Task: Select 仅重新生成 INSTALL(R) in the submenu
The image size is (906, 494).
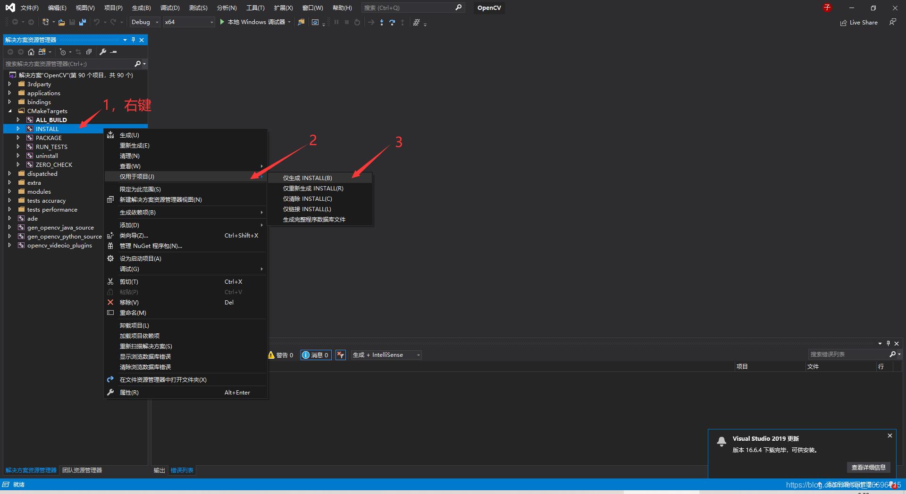Action: [x=320, y=188]
